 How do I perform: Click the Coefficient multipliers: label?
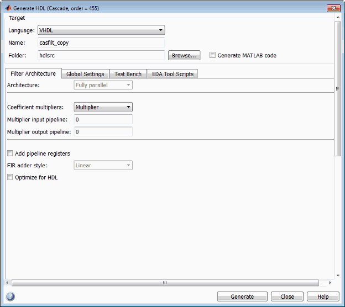point(35,107)
